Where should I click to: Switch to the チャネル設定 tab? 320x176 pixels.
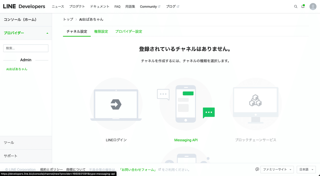tap(77, 31)
